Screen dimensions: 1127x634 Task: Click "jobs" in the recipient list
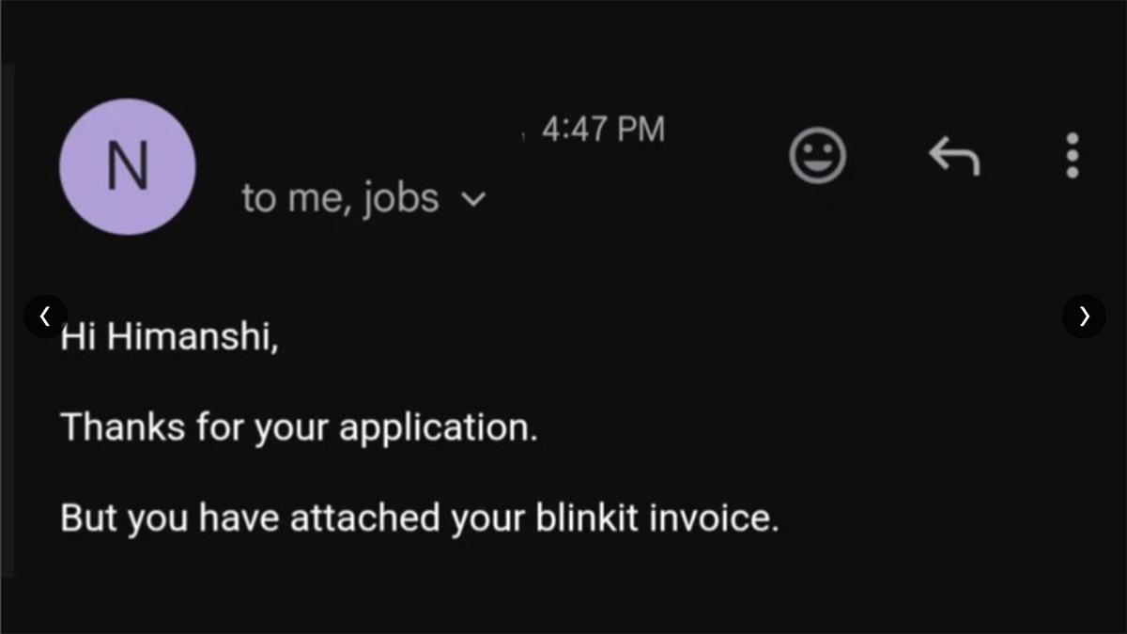coord(401,198)
